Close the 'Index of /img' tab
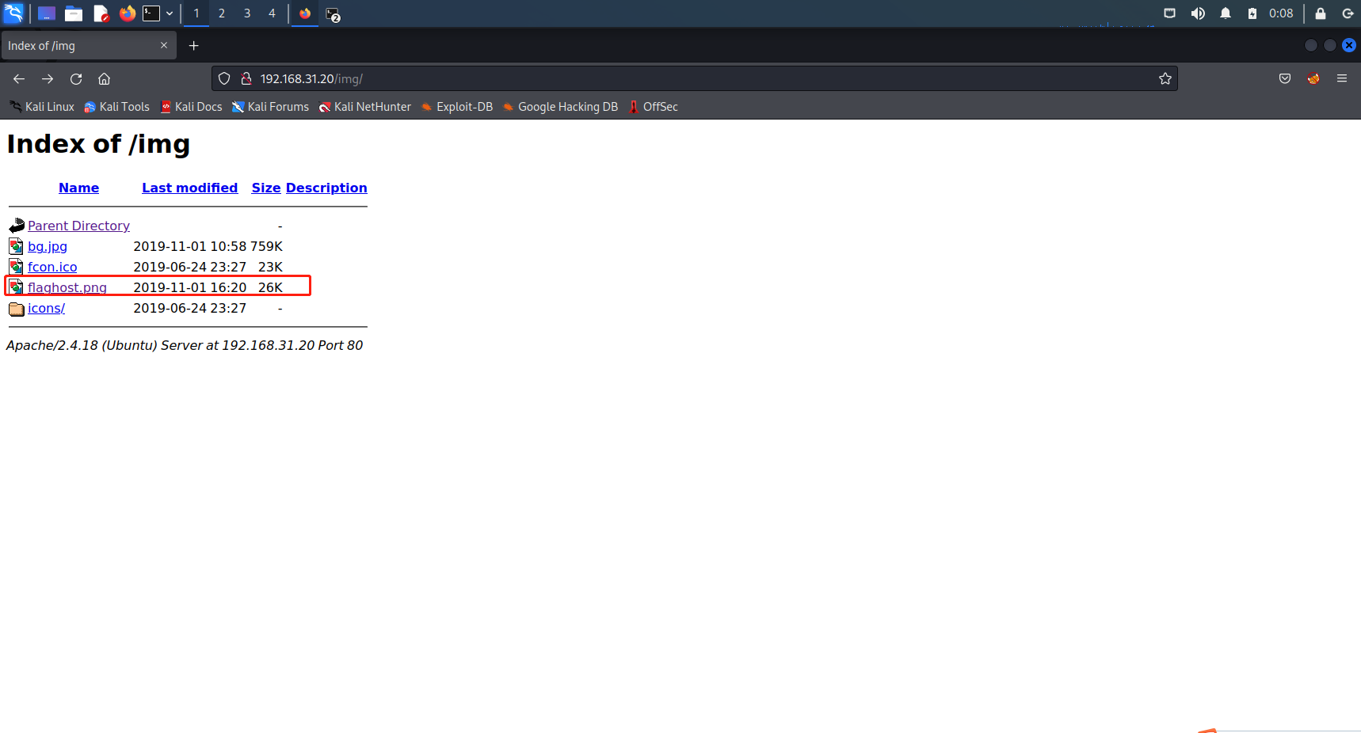1361x733 pixels. click(164, 45)
